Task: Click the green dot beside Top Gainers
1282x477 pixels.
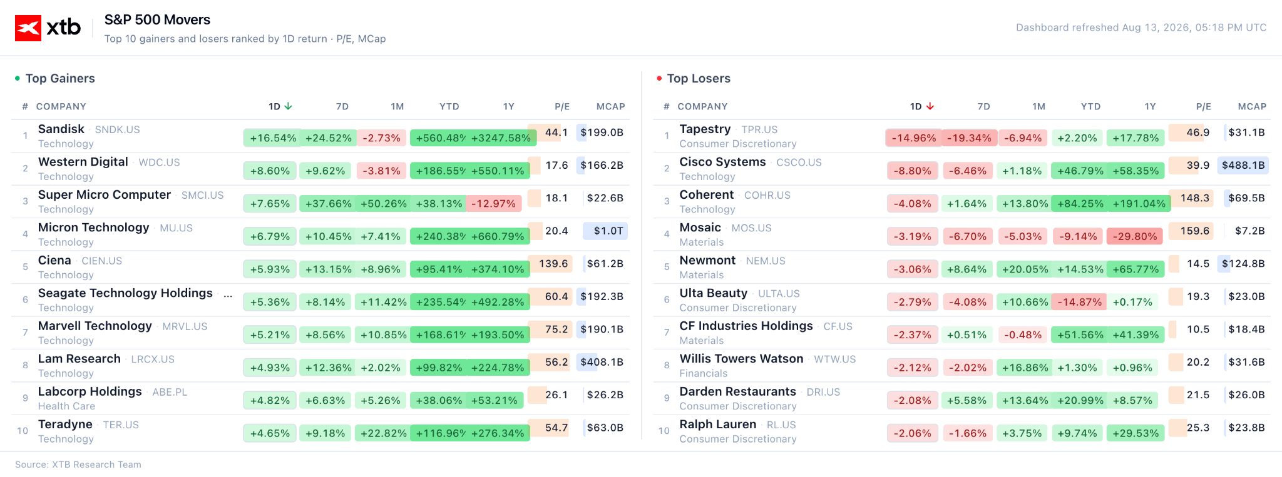Action: [x=18, y=78]
